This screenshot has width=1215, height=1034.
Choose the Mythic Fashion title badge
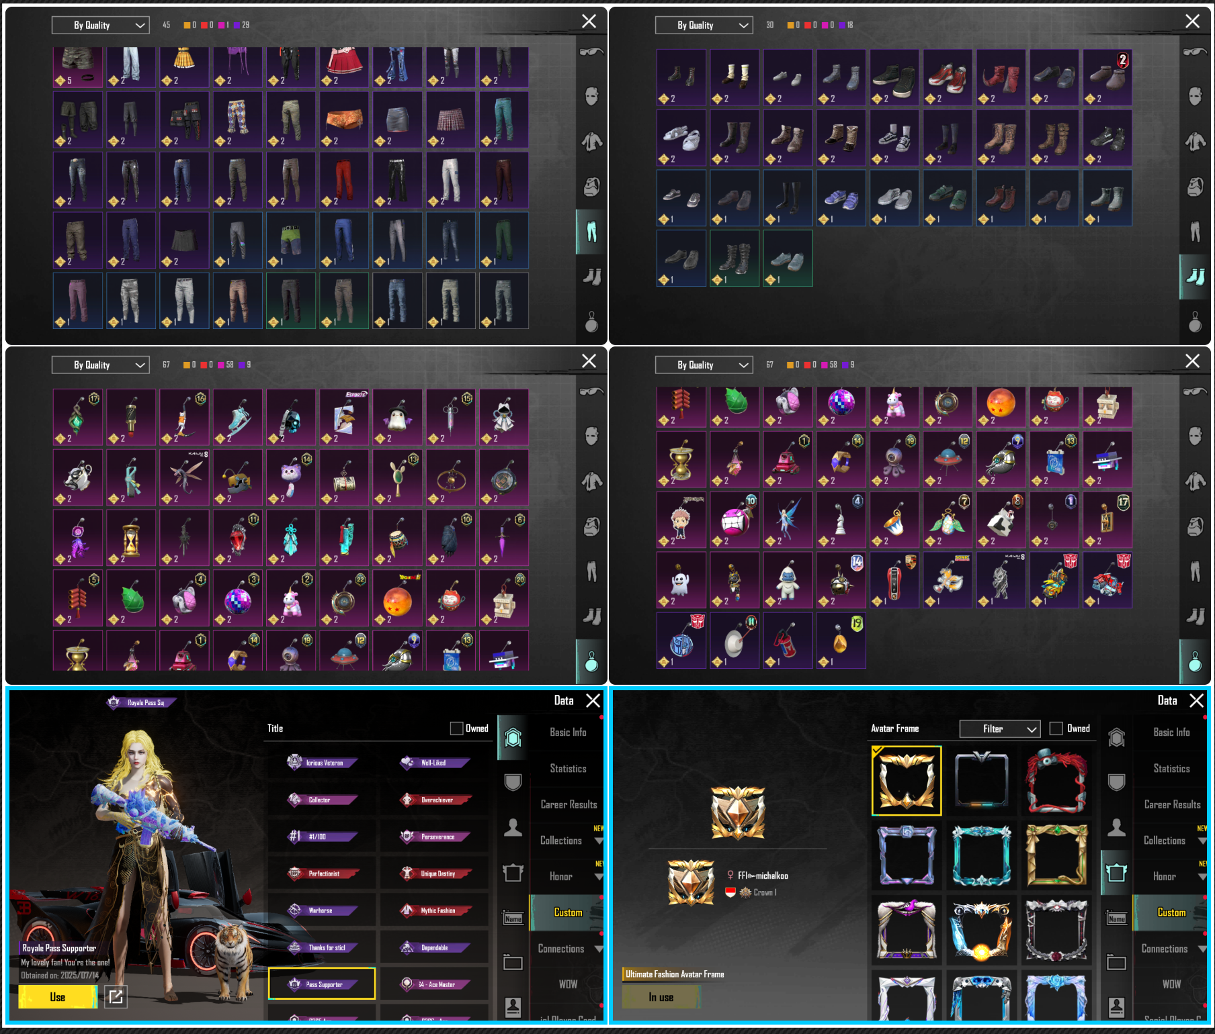click(x=434, y=910)
